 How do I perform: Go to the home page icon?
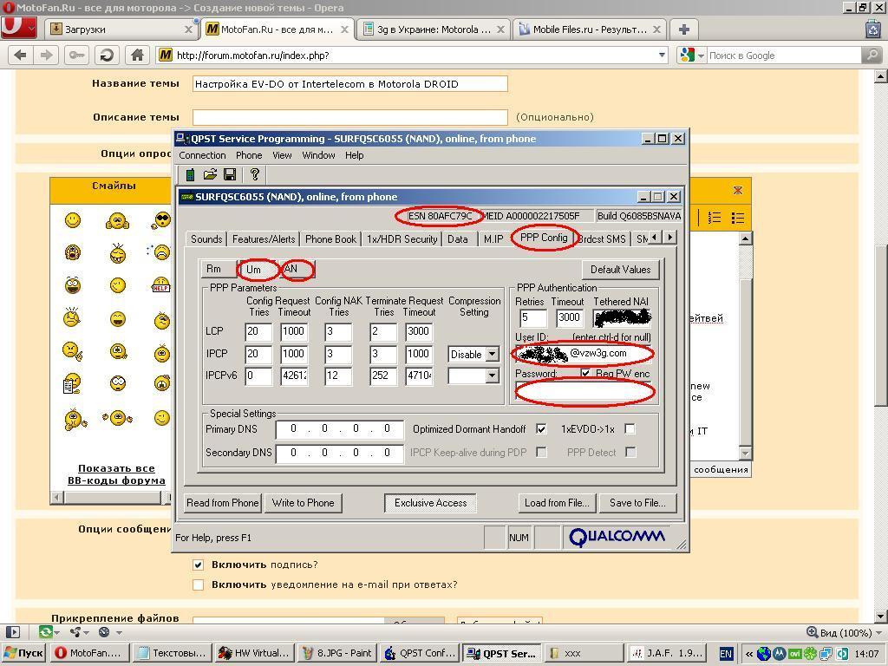[137, 55]
